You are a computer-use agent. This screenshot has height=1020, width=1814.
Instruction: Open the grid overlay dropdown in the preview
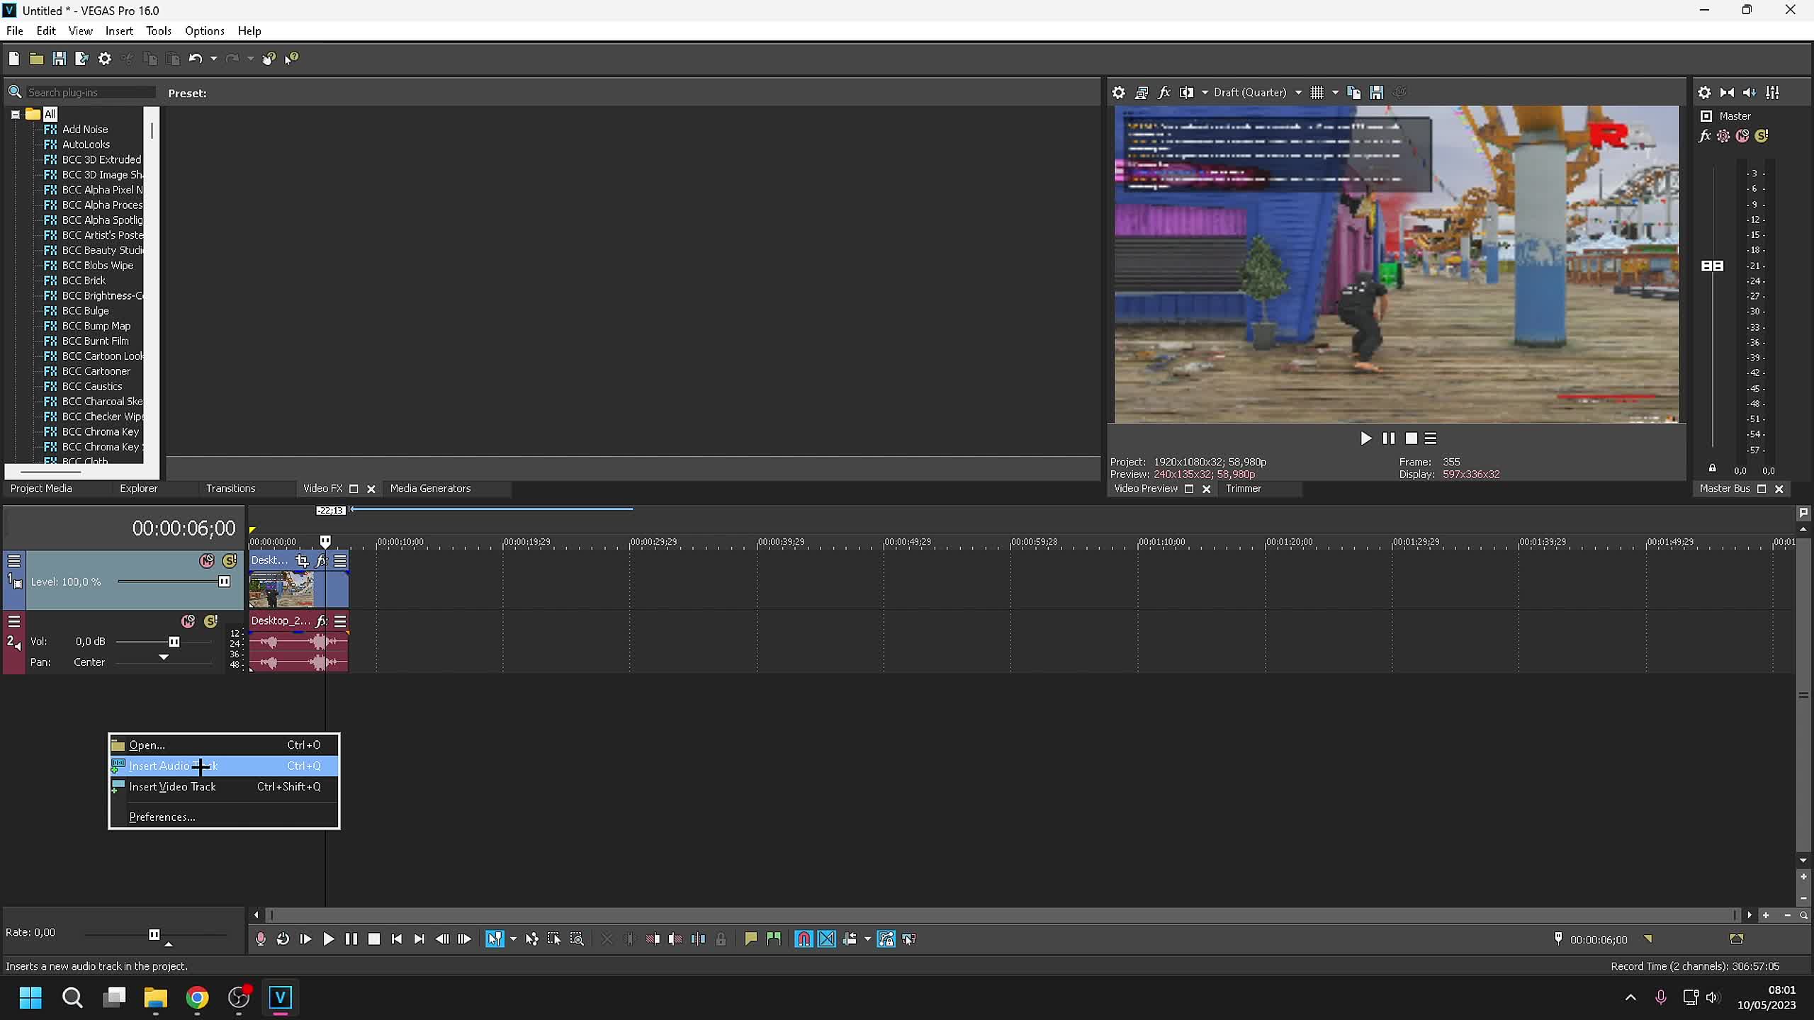(1334, 92)
